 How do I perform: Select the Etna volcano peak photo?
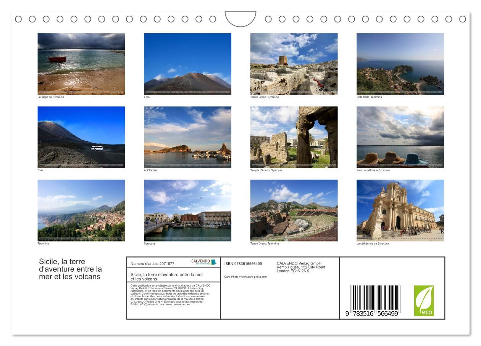(x=187, y=64)
